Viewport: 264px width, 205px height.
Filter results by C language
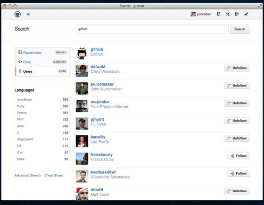pyautogui.click(x=43, y=133)
